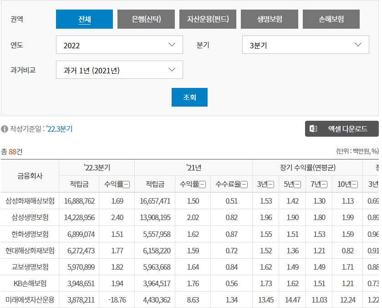This screenshot has height=308, width=382.
Task: Click the 조회 search button
Action: tap(189, 98)
